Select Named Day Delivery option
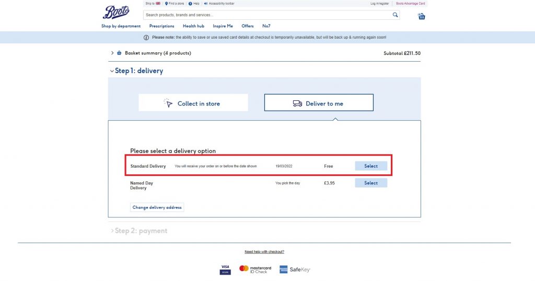The image size is (535, 281). (x=371, y=183)
